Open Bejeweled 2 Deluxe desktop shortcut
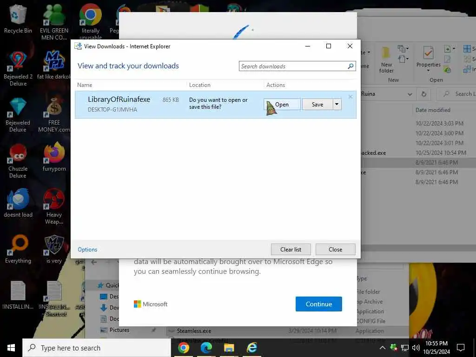 click(18, 69)
